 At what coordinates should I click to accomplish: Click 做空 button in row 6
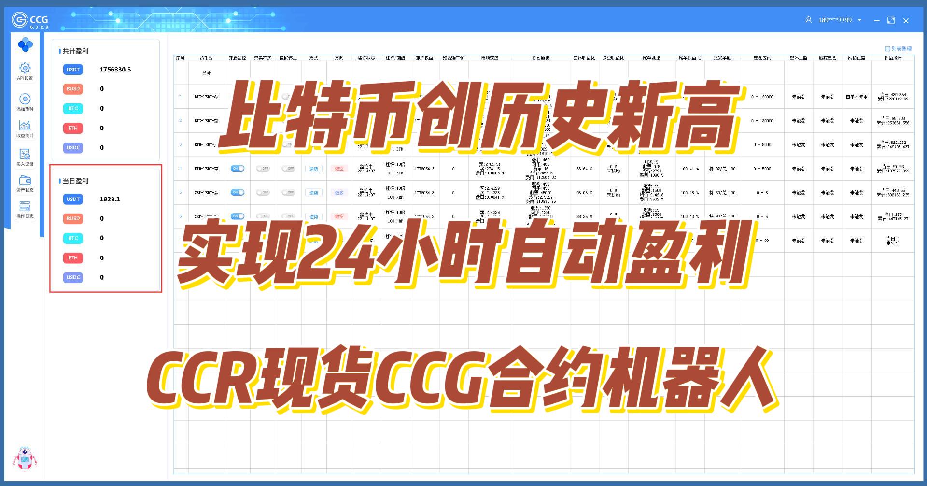pyautogui.click(x=339, y=216)
